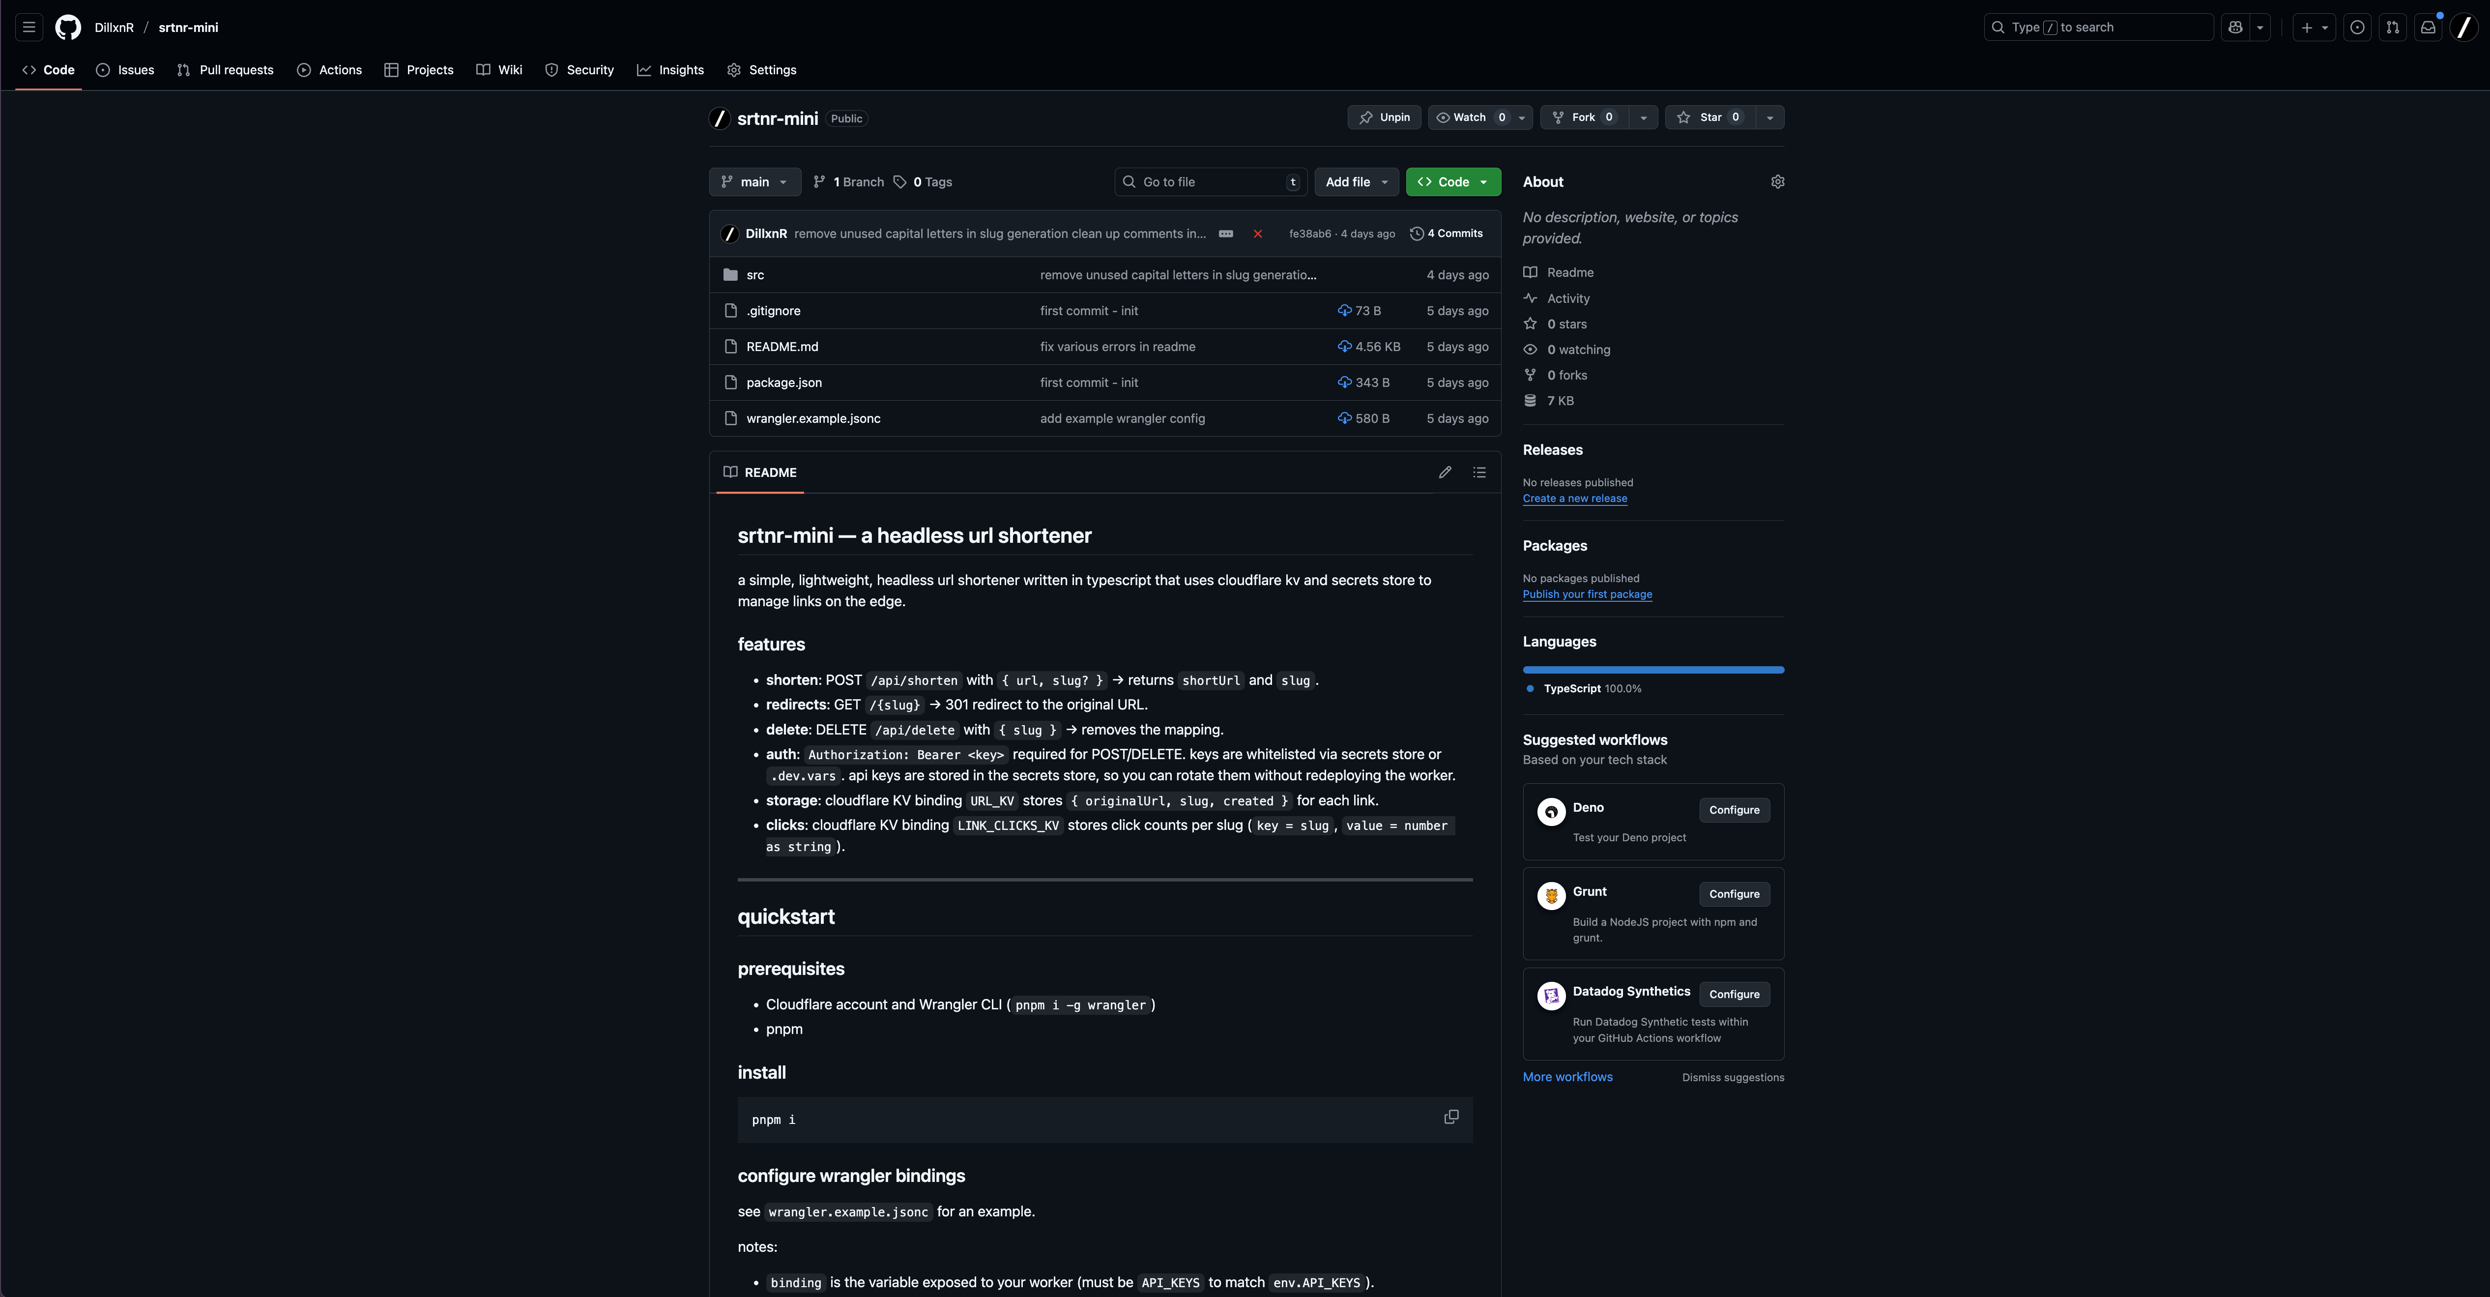Viewport: 2490px width, 1297px height.
Task: Open the green Code dropdown
Action: pos(1453,182)
